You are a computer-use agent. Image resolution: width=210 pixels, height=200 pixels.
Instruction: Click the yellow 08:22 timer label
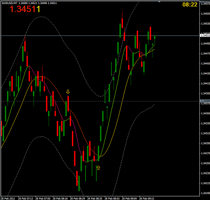tap(190, 5)
